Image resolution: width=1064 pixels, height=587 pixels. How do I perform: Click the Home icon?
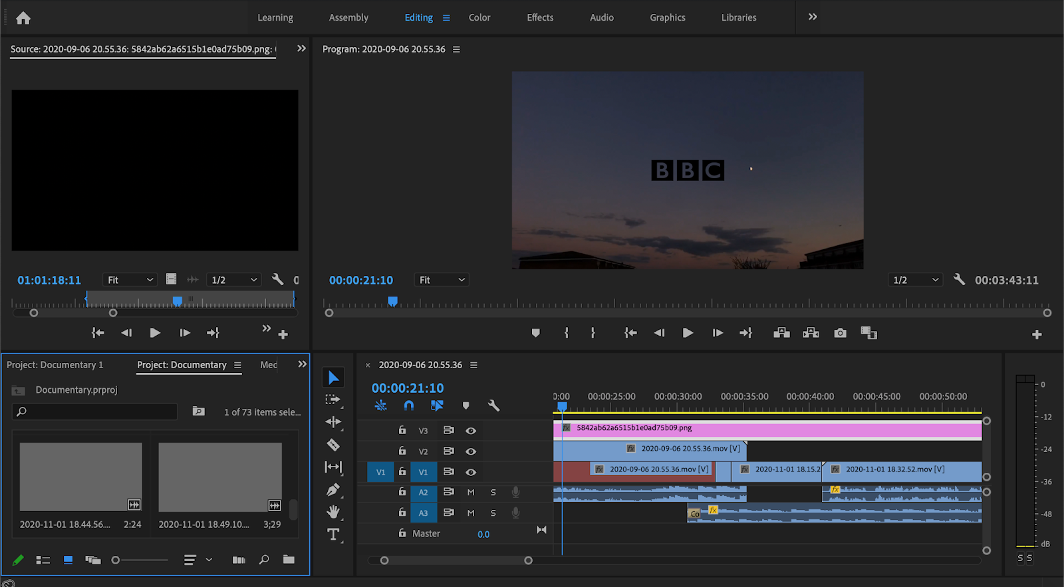[23, 18]
